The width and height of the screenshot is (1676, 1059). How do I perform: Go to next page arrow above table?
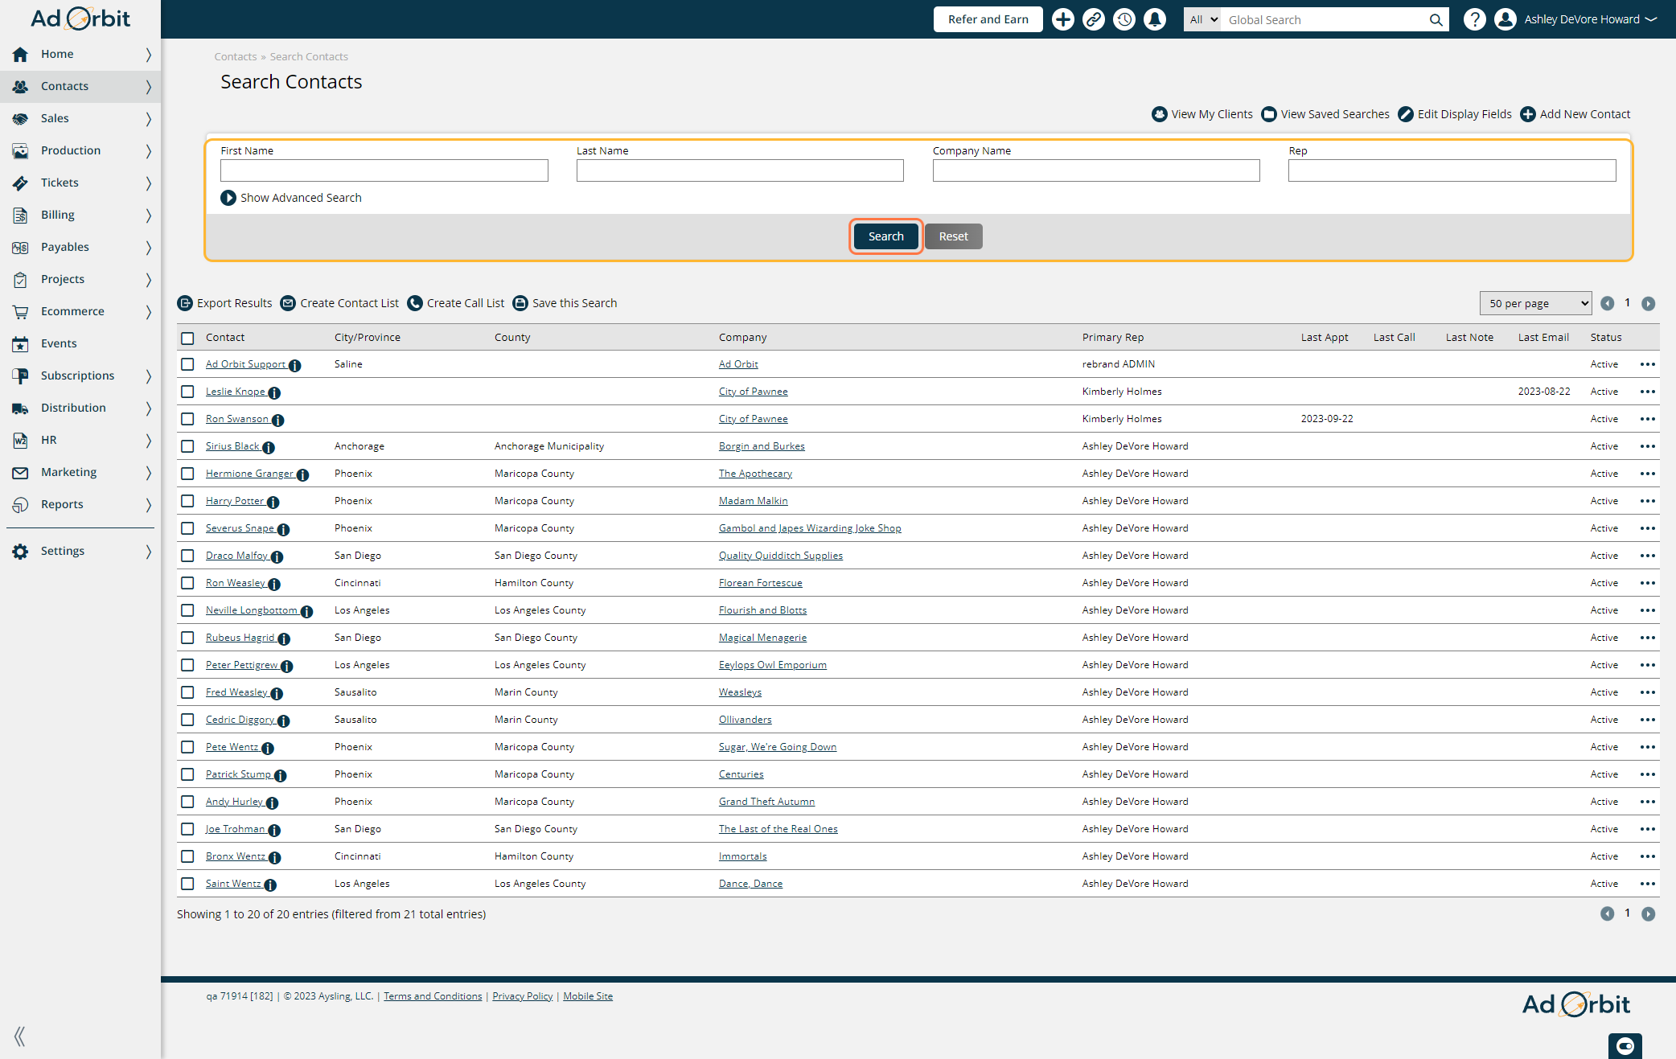pyautogui.click(x=1648, y=303)
